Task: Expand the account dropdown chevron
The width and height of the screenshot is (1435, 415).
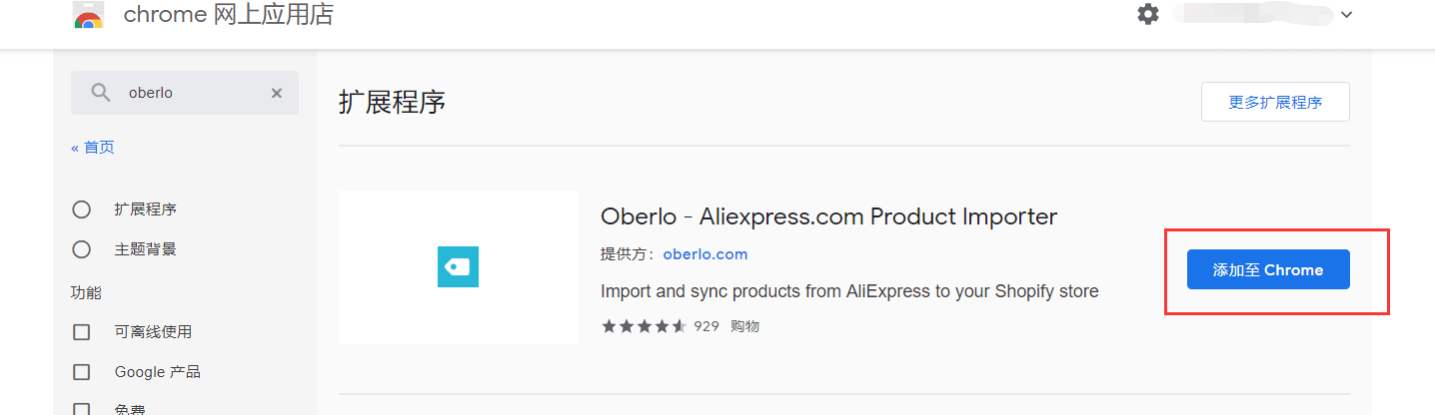Action: pos(1346,15)
